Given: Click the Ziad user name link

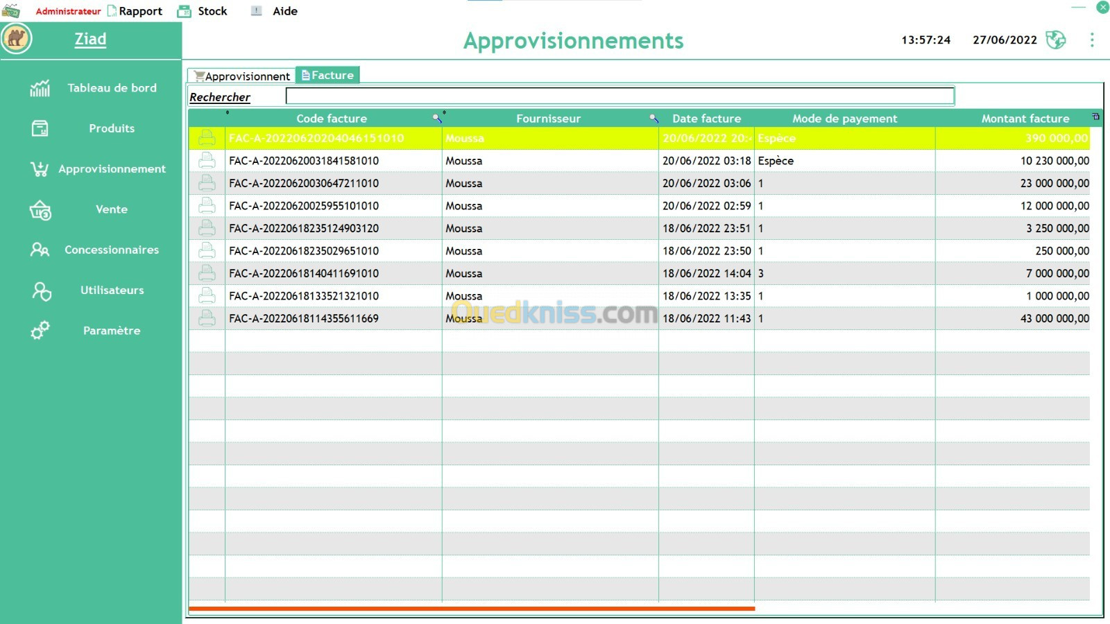Looking at the screenshot, I should (90, 39).
